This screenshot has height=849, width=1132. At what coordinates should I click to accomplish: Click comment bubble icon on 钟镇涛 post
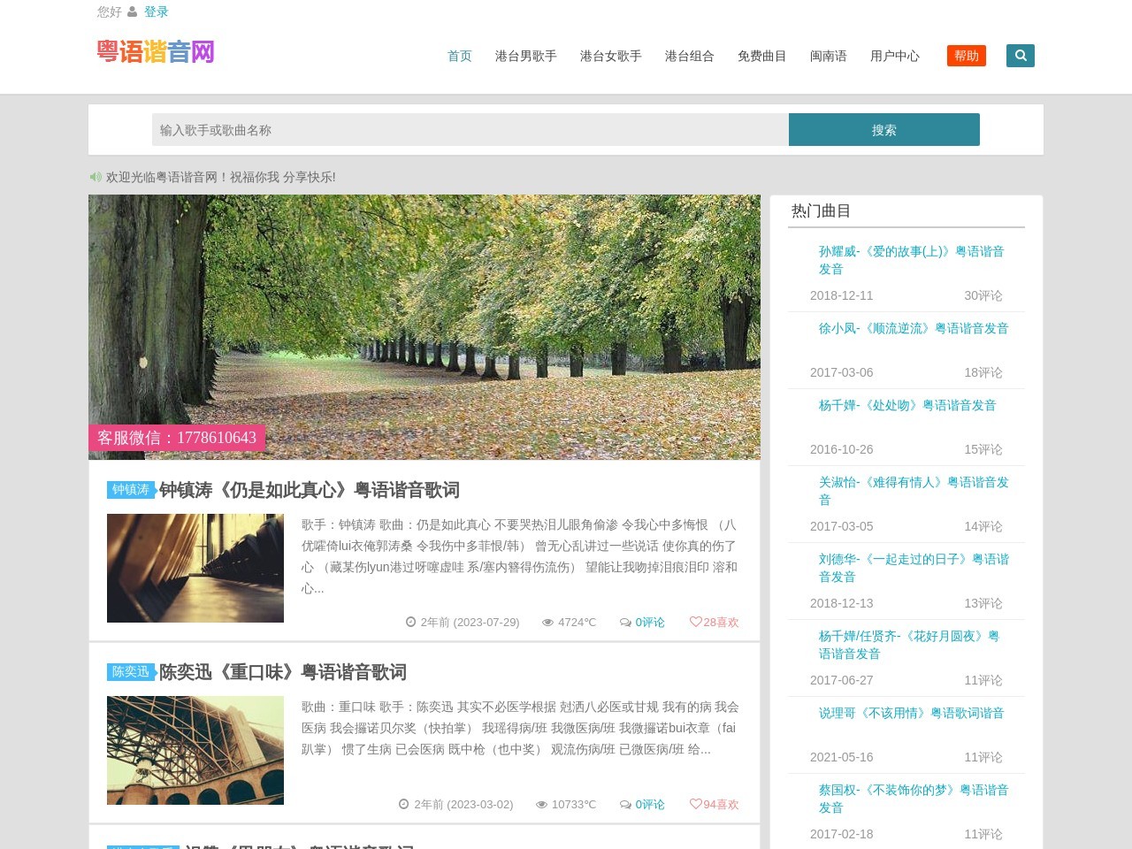click(x=625, y=623)
